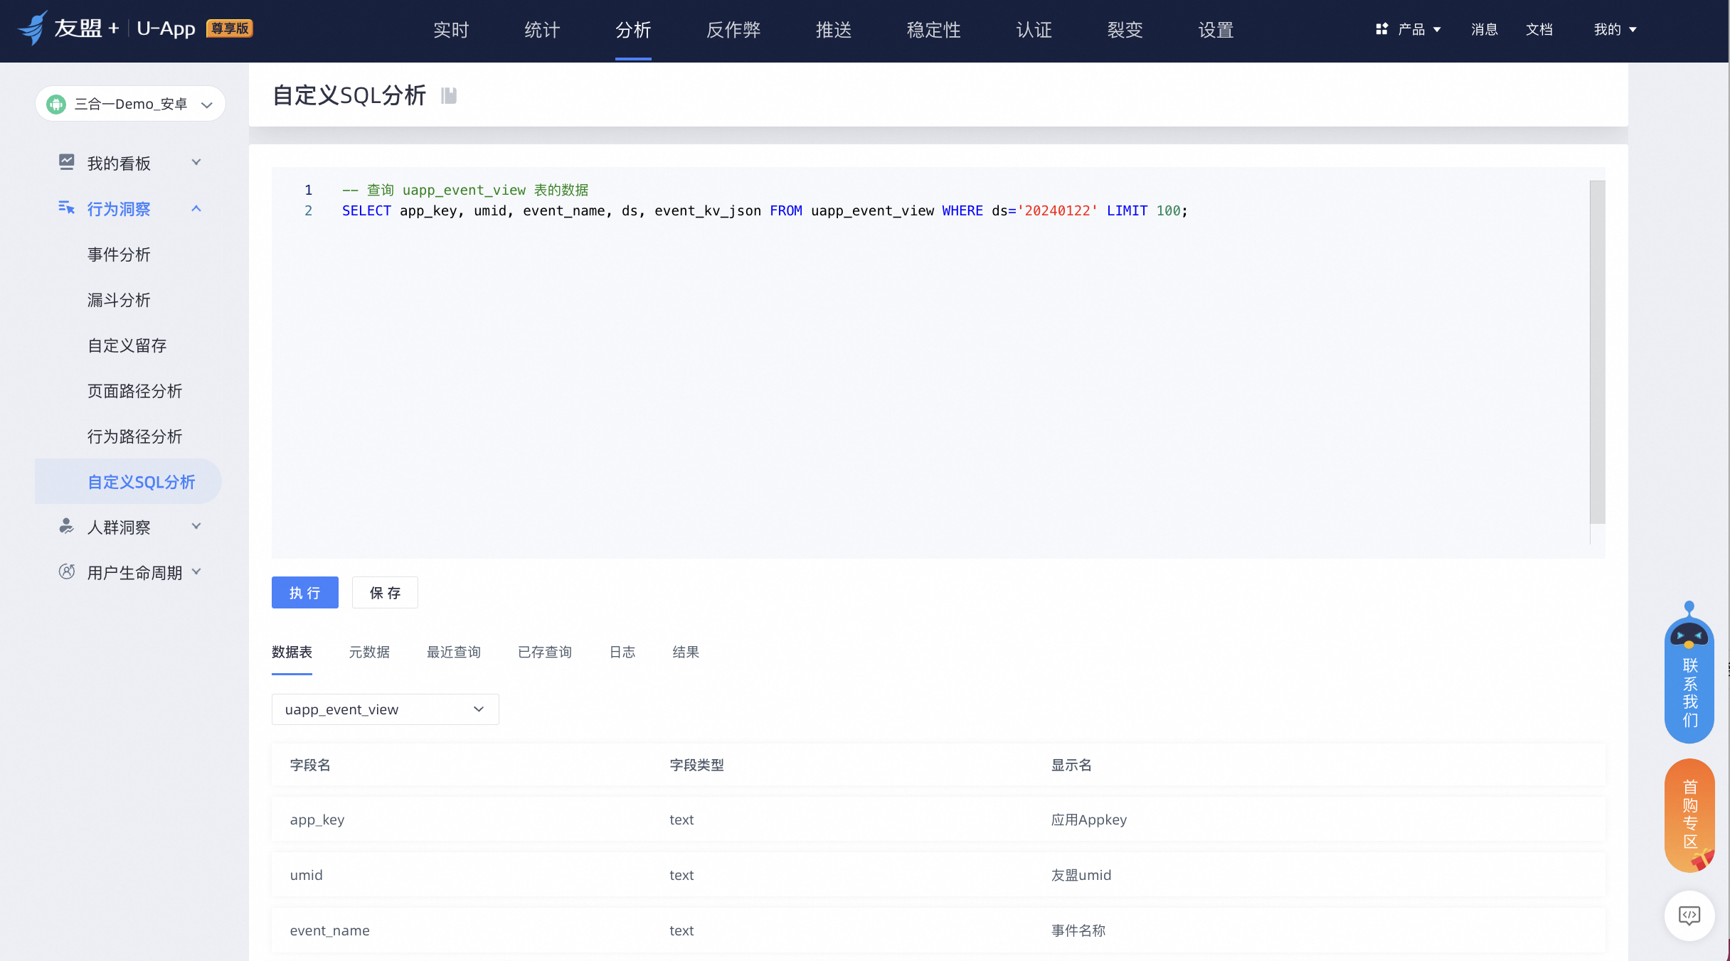The image size is (1730, 961).
Task: Click the 显示名 column header
Action: (1071, 765)
